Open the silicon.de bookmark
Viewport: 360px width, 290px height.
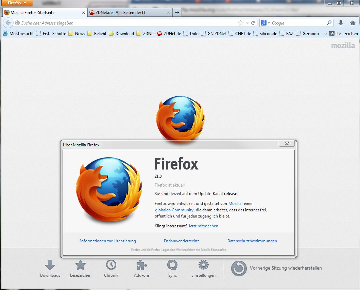coord(265,34)
